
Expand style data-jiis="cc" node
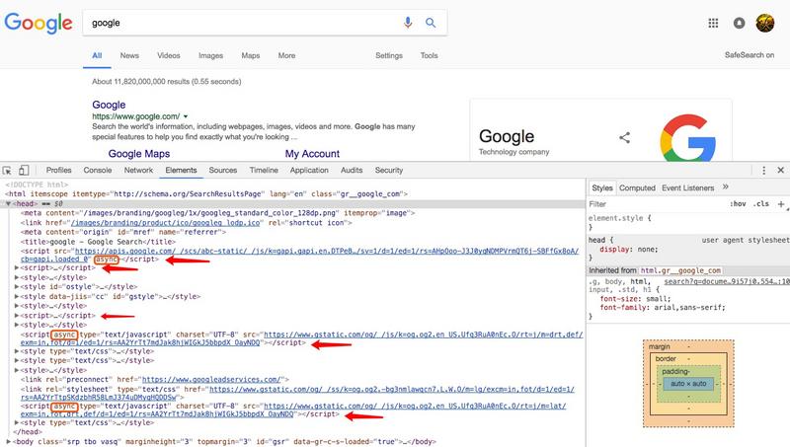[17, 296]
